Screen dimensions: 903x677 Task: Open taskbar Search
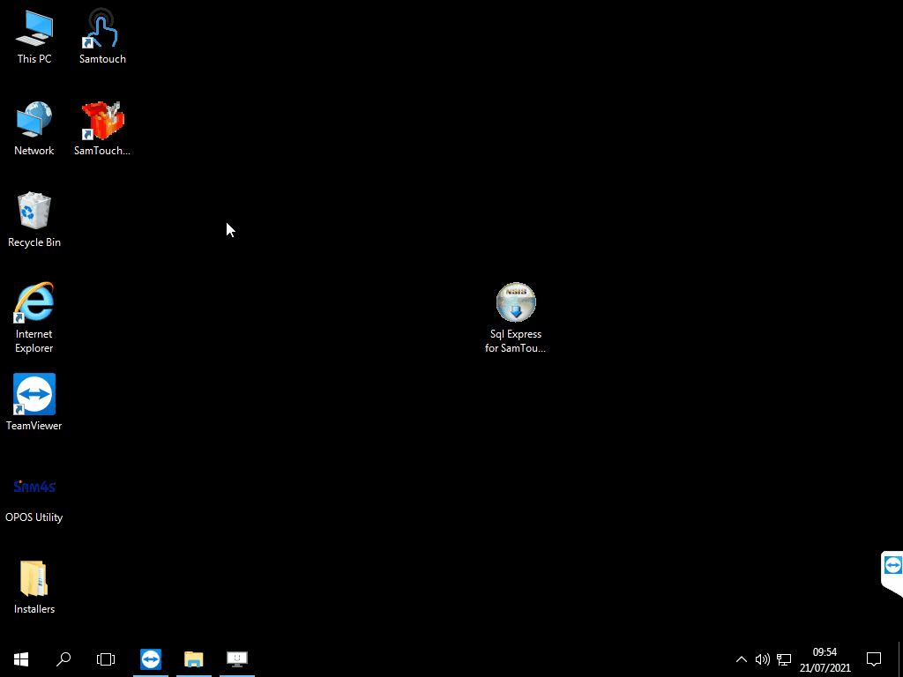pyautogui.click(x=63, y=658)
